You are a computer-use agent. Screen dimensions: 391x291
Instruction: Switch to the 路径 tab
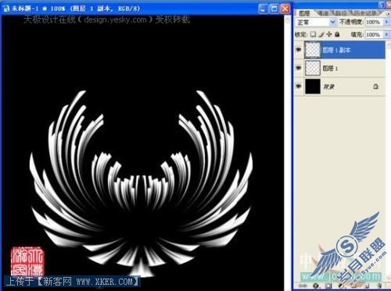click(340, 12)
